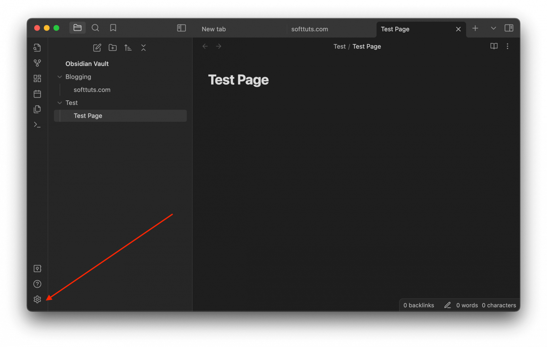Screen dimensions: 547x347
Task: Collapse the Test folder chevron
Action: (x=60, y=103)
